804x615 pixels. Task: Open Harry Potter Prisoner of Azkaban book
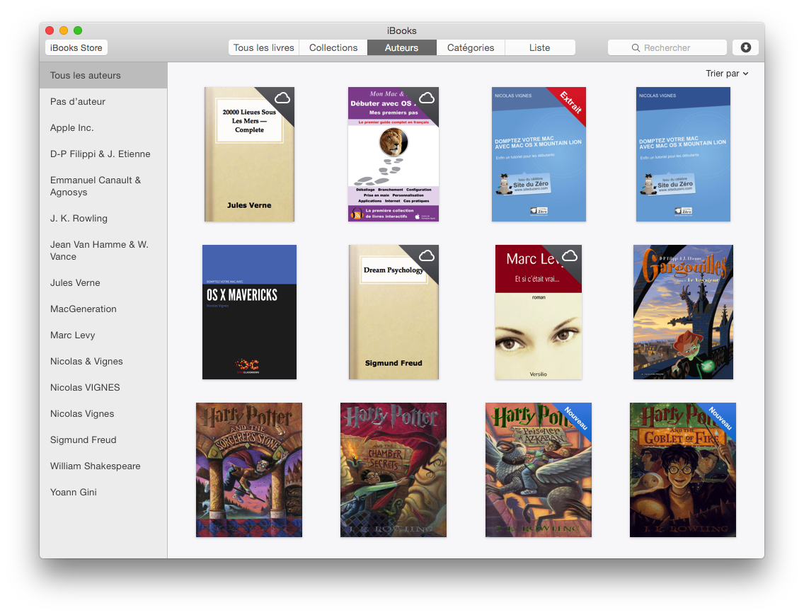(x=539, y=470)
